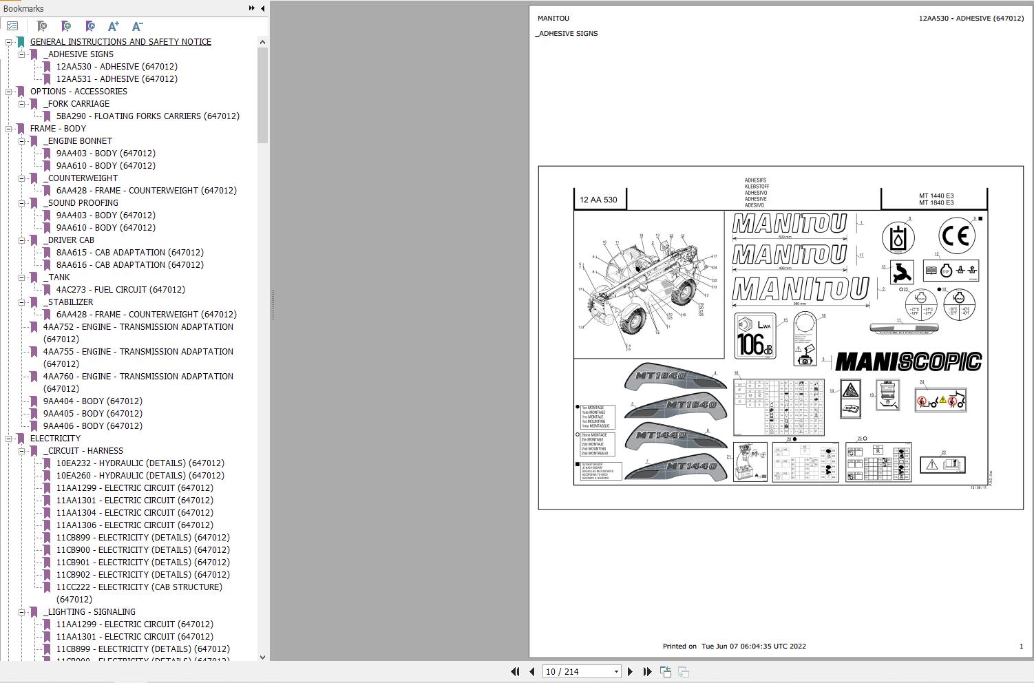Open 11CC222 - ELECTRICITY (CAB STRUCTURE) bookmark
The width and height of the screenshot is (1034, 683).
click(140, 593)
